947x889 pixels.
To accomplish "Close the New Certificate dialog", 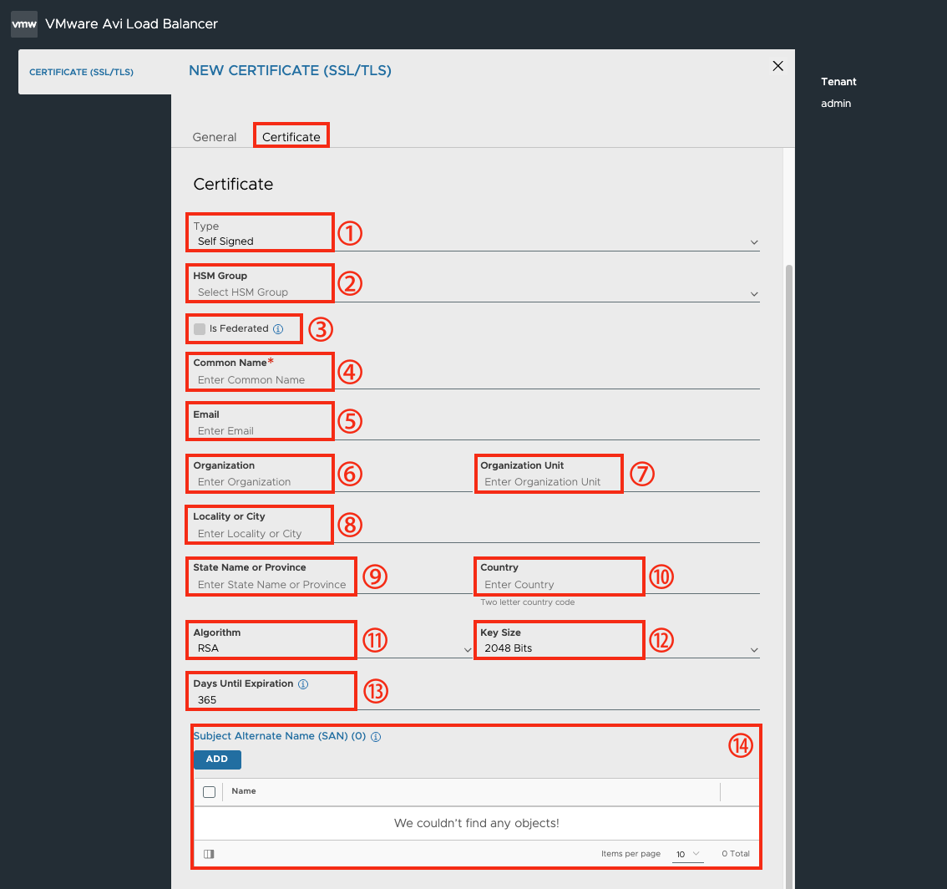I will [x=778, y=66].
